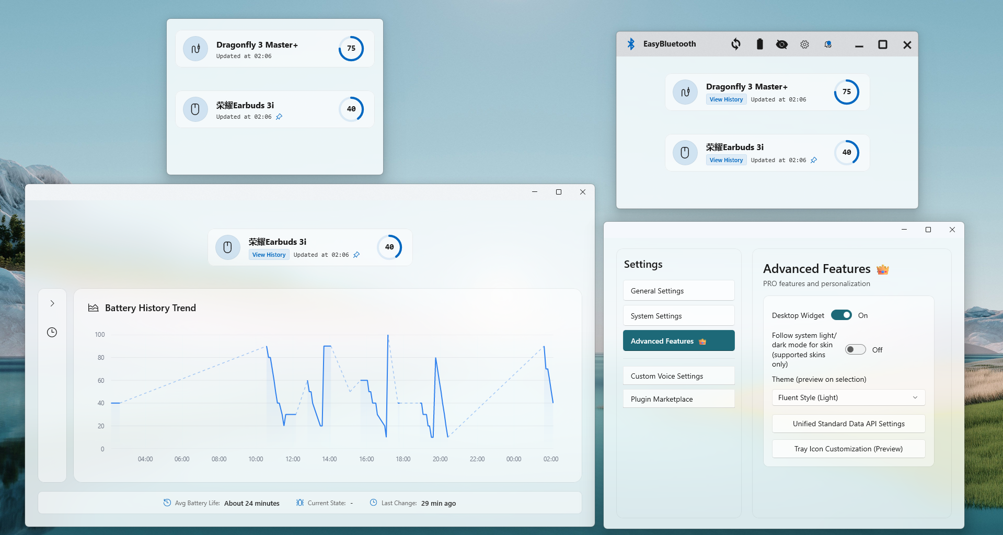Turn off the Desktop Widget switch

[841, 315]
